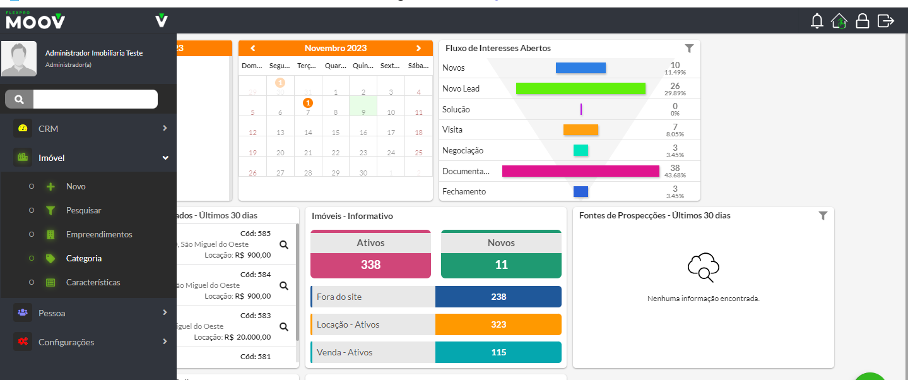
Task: Open the Locação - Ativos row
Action: (436, 324)
